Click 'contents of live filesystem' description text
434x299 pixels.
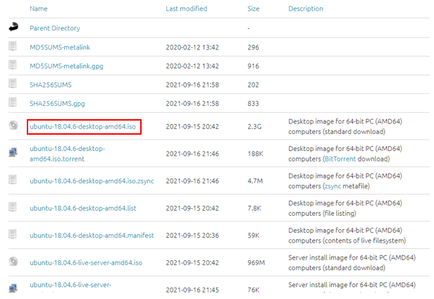[x=364, y=240]
